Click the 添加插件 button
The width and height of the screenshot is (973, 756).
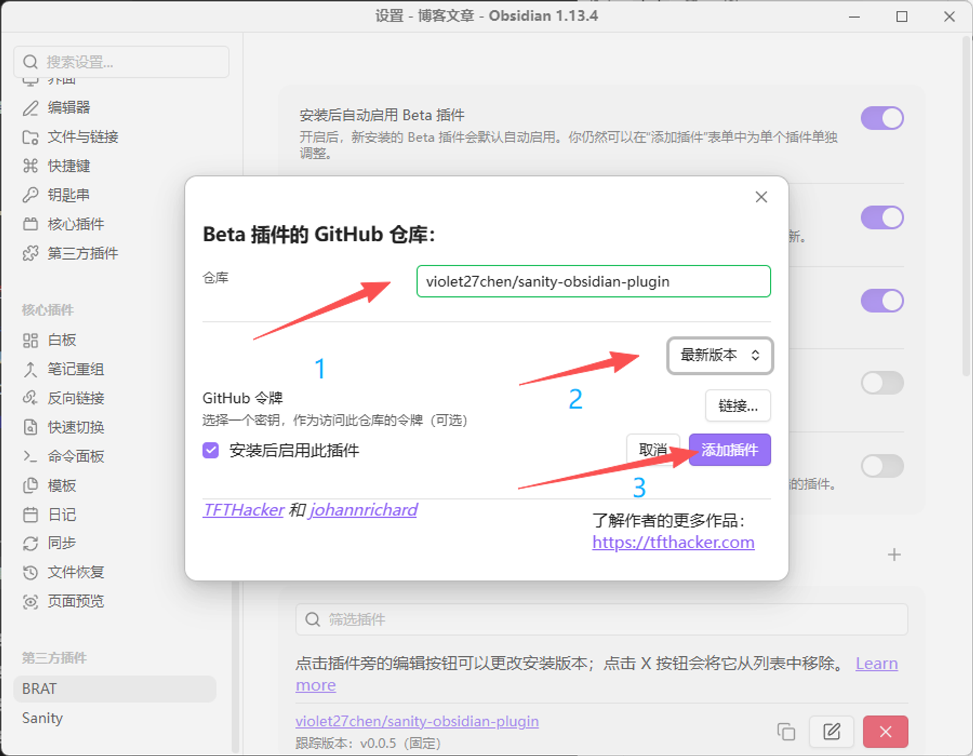tap(730, 450)
